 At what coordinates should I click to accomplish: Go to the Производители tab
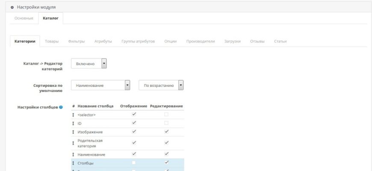click(201, 41)
